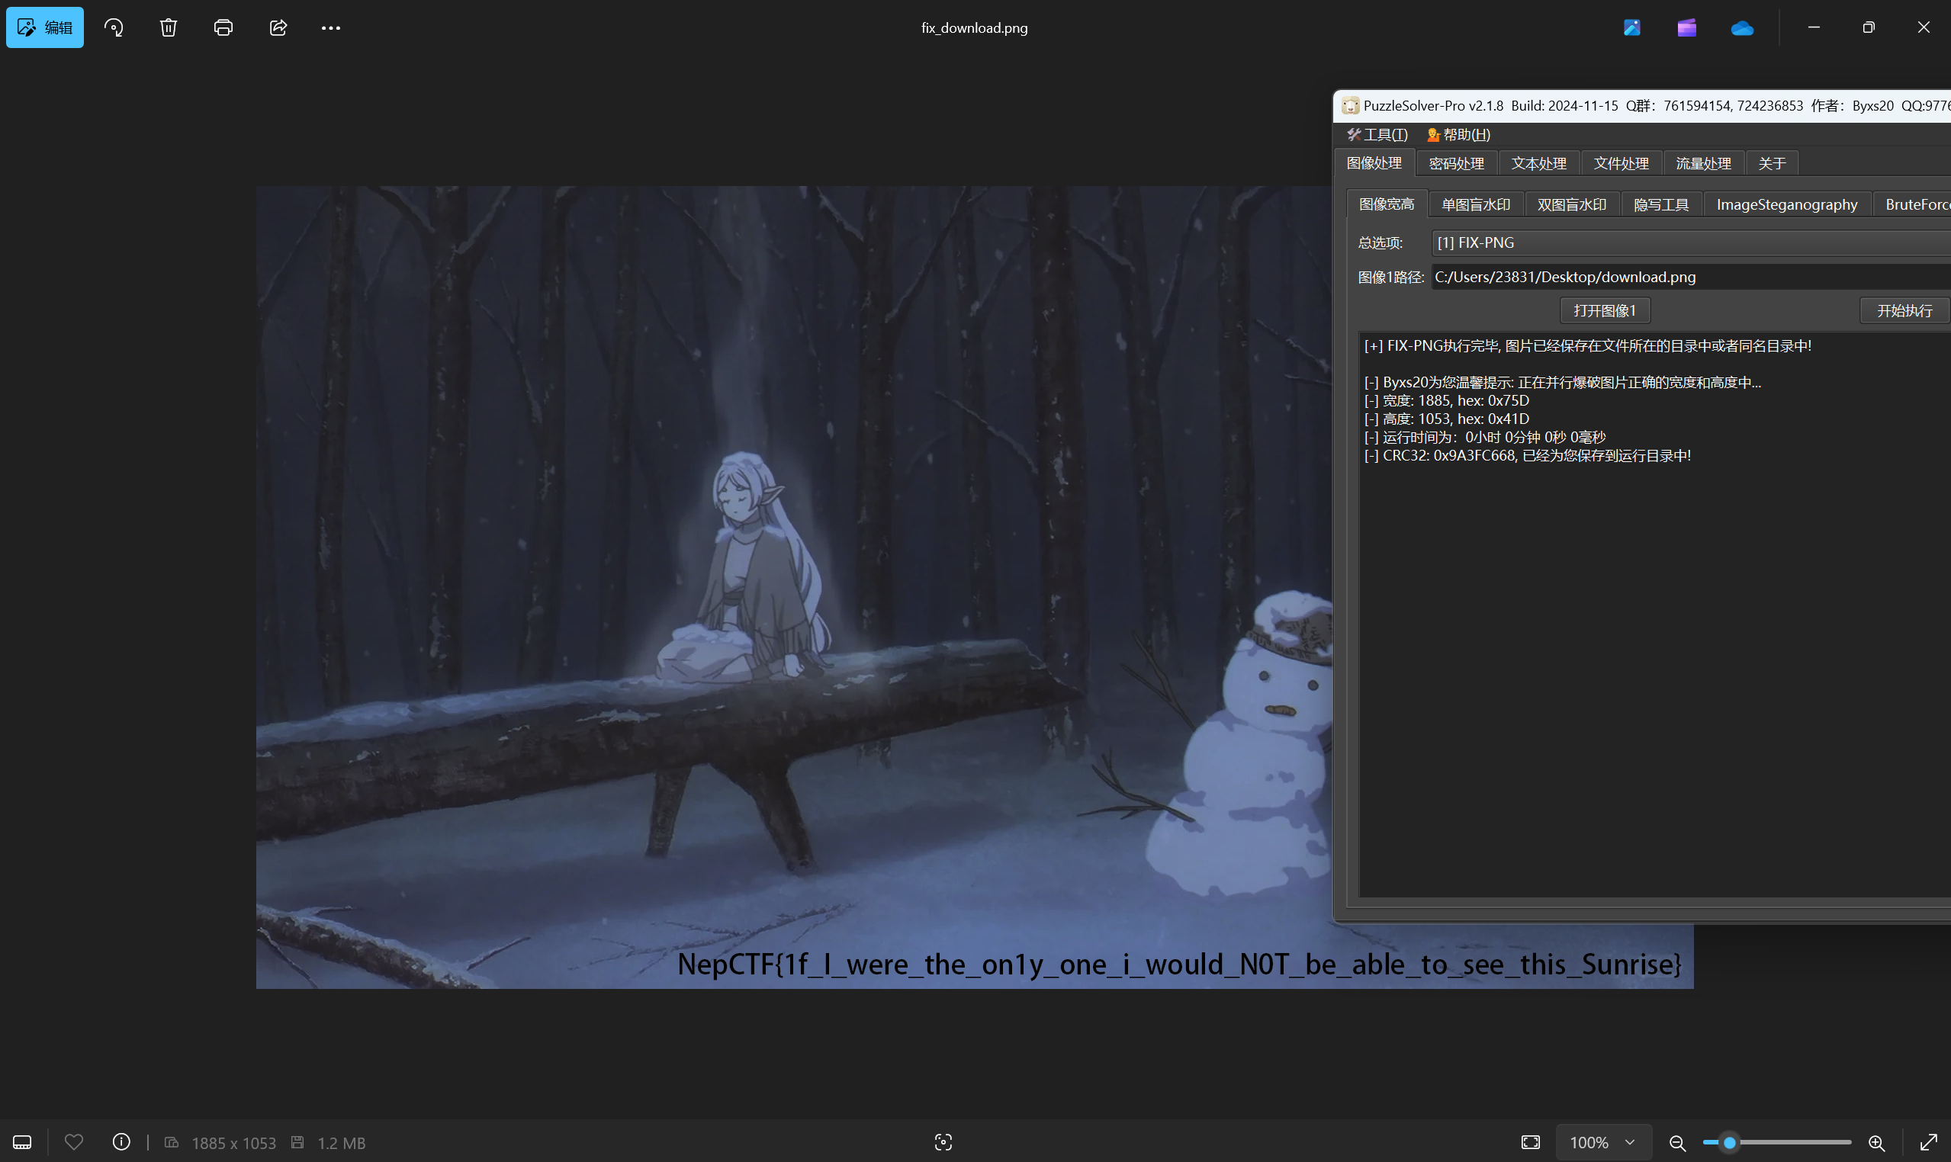Click the scan text icon at bottom center
This screenshot has height=1162, width=1951.
pos(943,1142)
